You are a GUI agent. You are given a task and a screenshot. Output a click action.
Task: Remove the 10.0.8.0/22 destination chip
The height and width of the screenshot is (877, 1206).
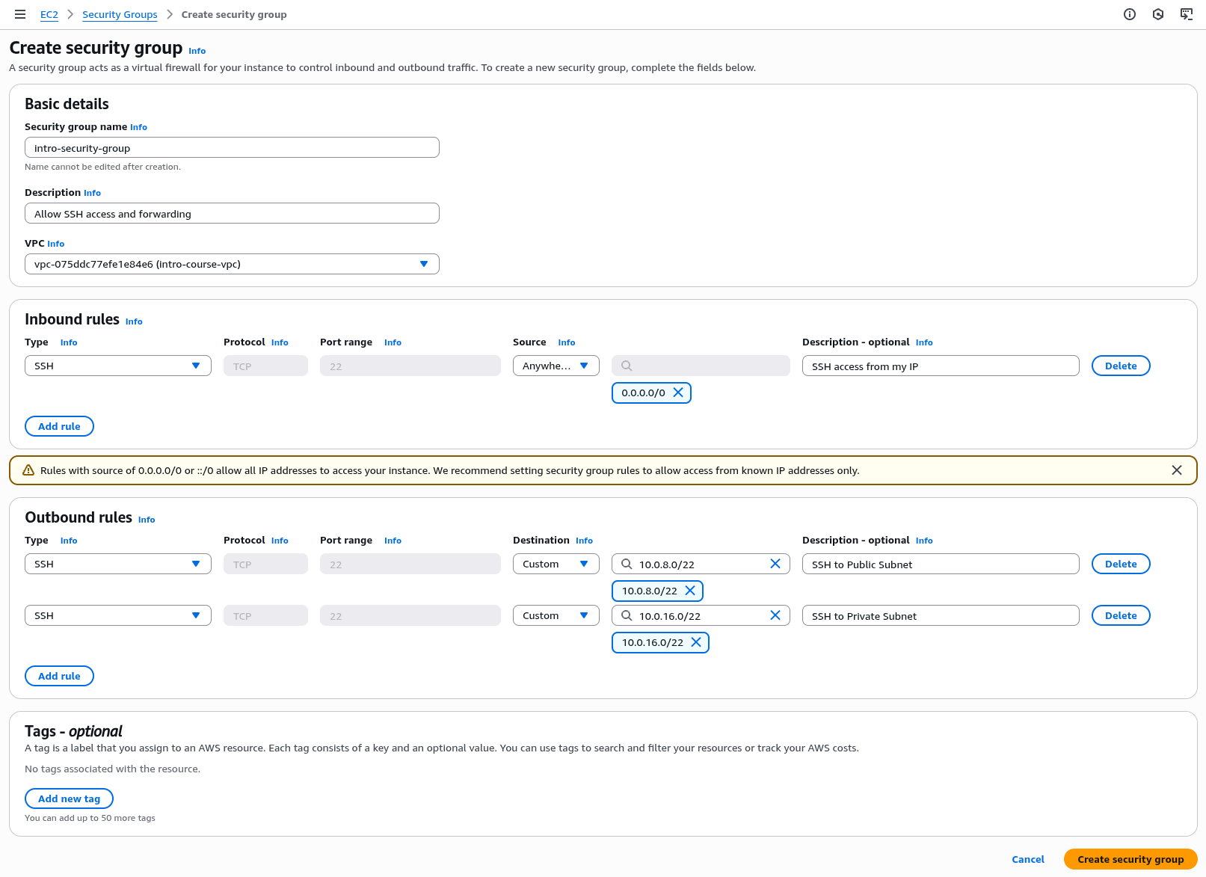690,591
